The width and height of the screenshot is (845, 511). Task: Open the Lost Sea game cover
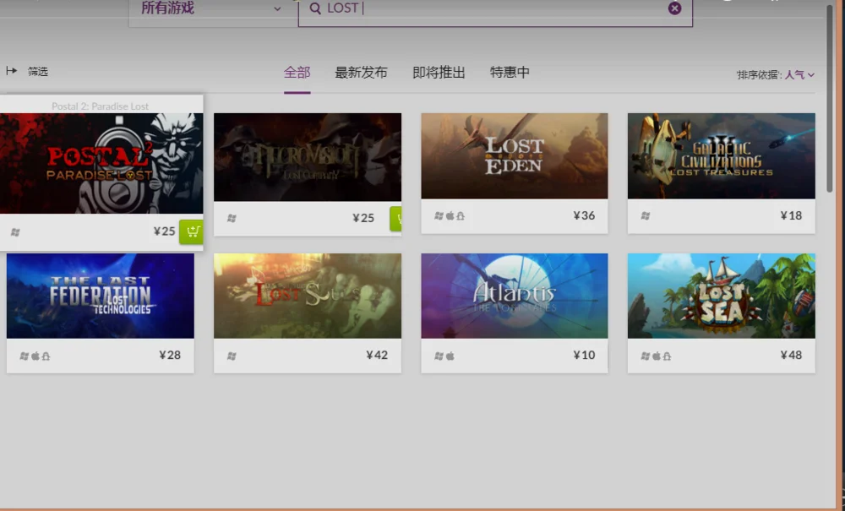(x=721, y=296)
